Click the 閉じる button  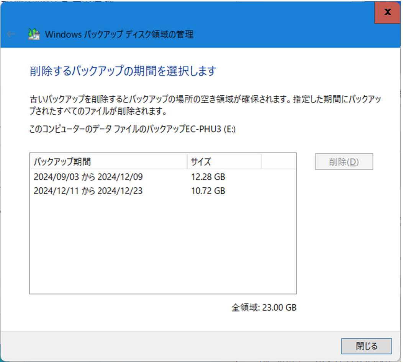click(x=366, y=346)
